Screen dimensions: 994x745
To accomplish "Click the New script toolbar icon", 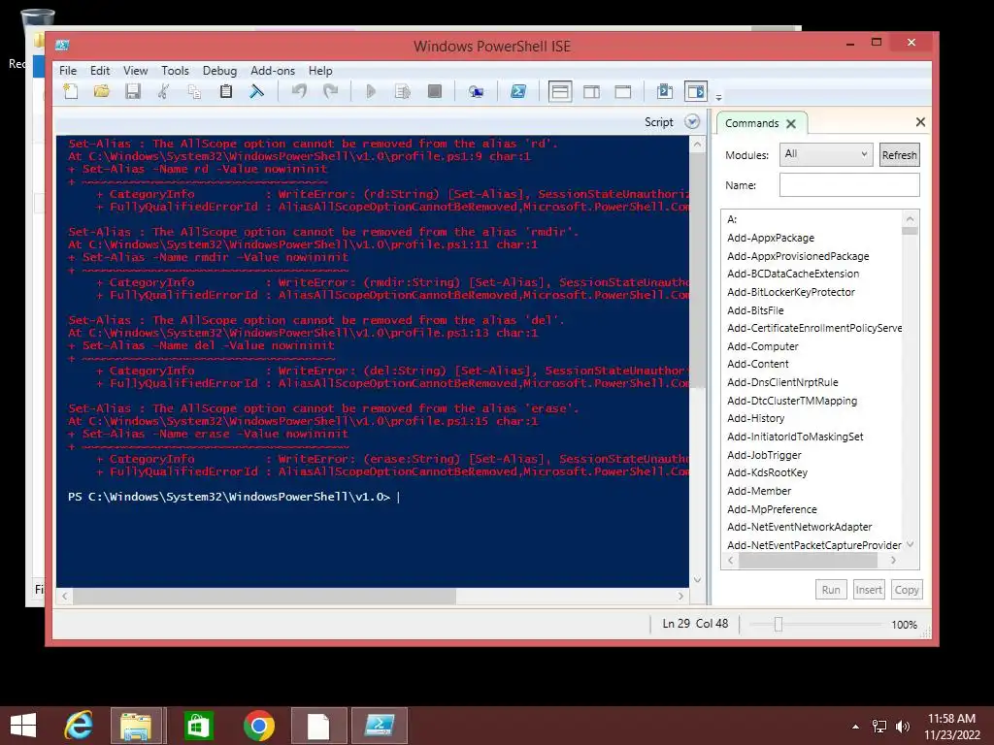I will (71, 92).
